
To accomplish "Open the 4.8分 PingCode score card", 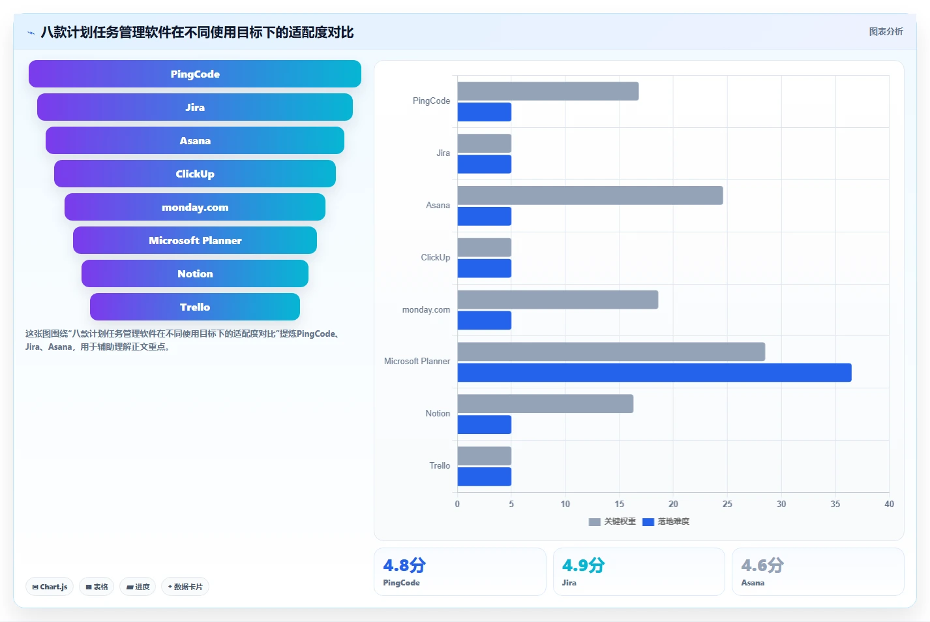I will (460, 572).
